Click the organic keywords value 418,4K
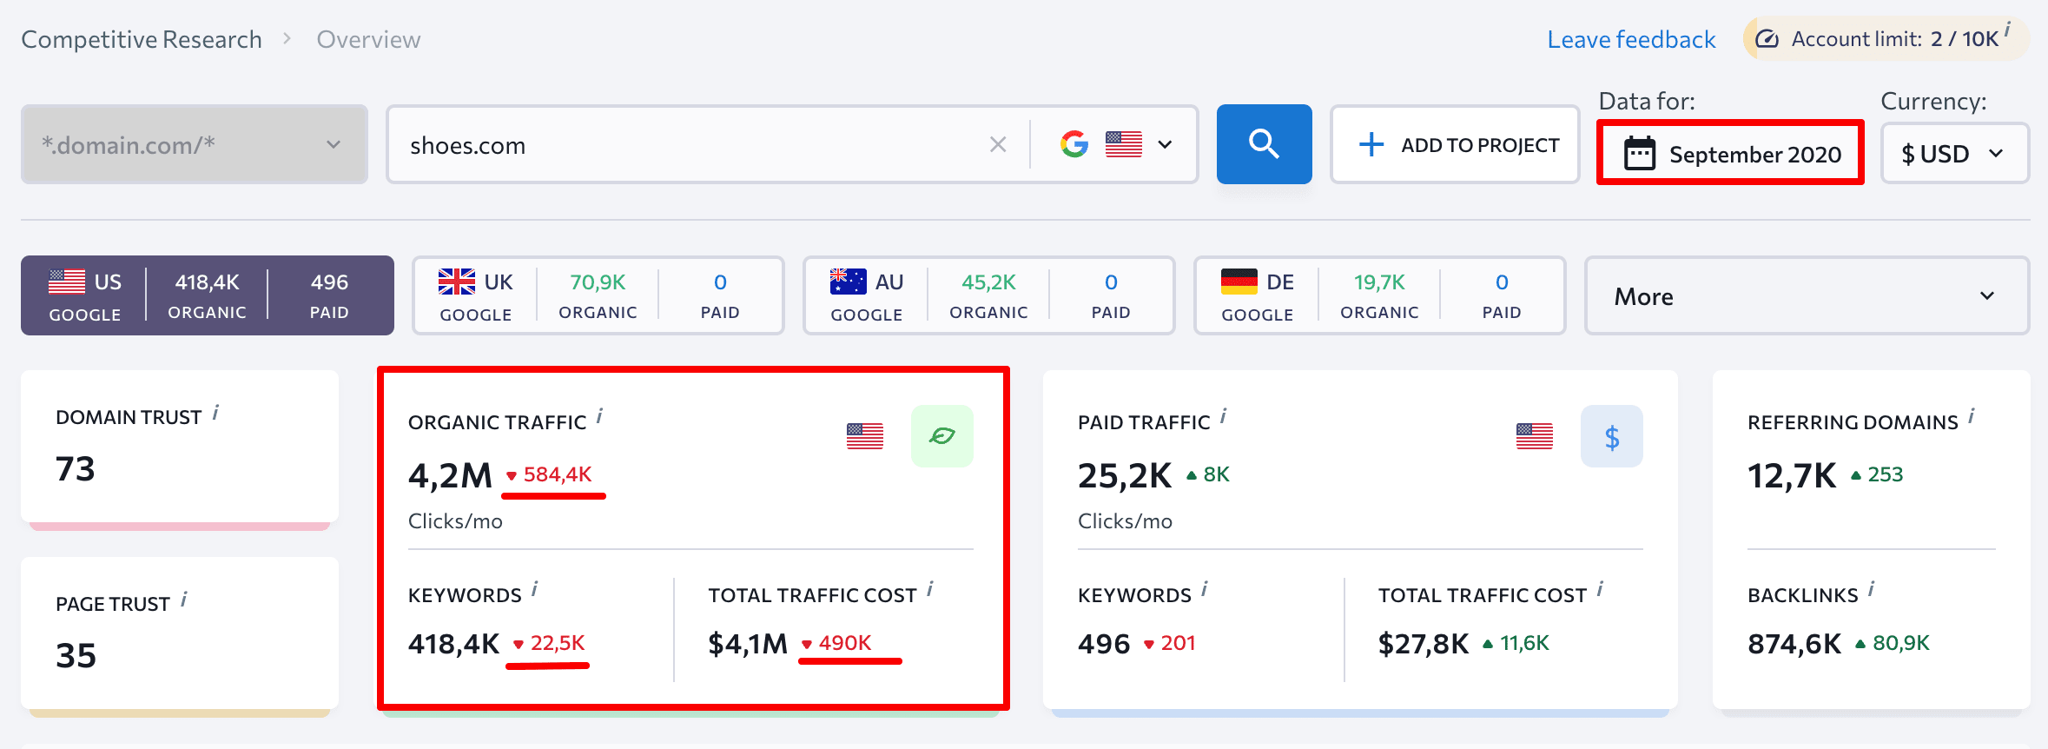The image size is (2048, 749). 453,644
